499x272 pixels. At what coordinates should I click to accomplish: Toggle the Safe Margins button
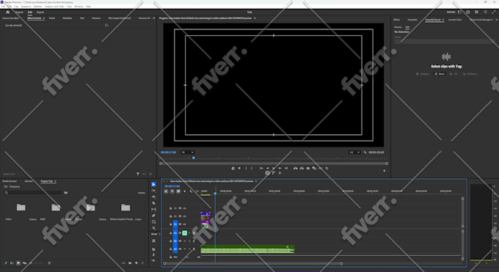[267, 173]
